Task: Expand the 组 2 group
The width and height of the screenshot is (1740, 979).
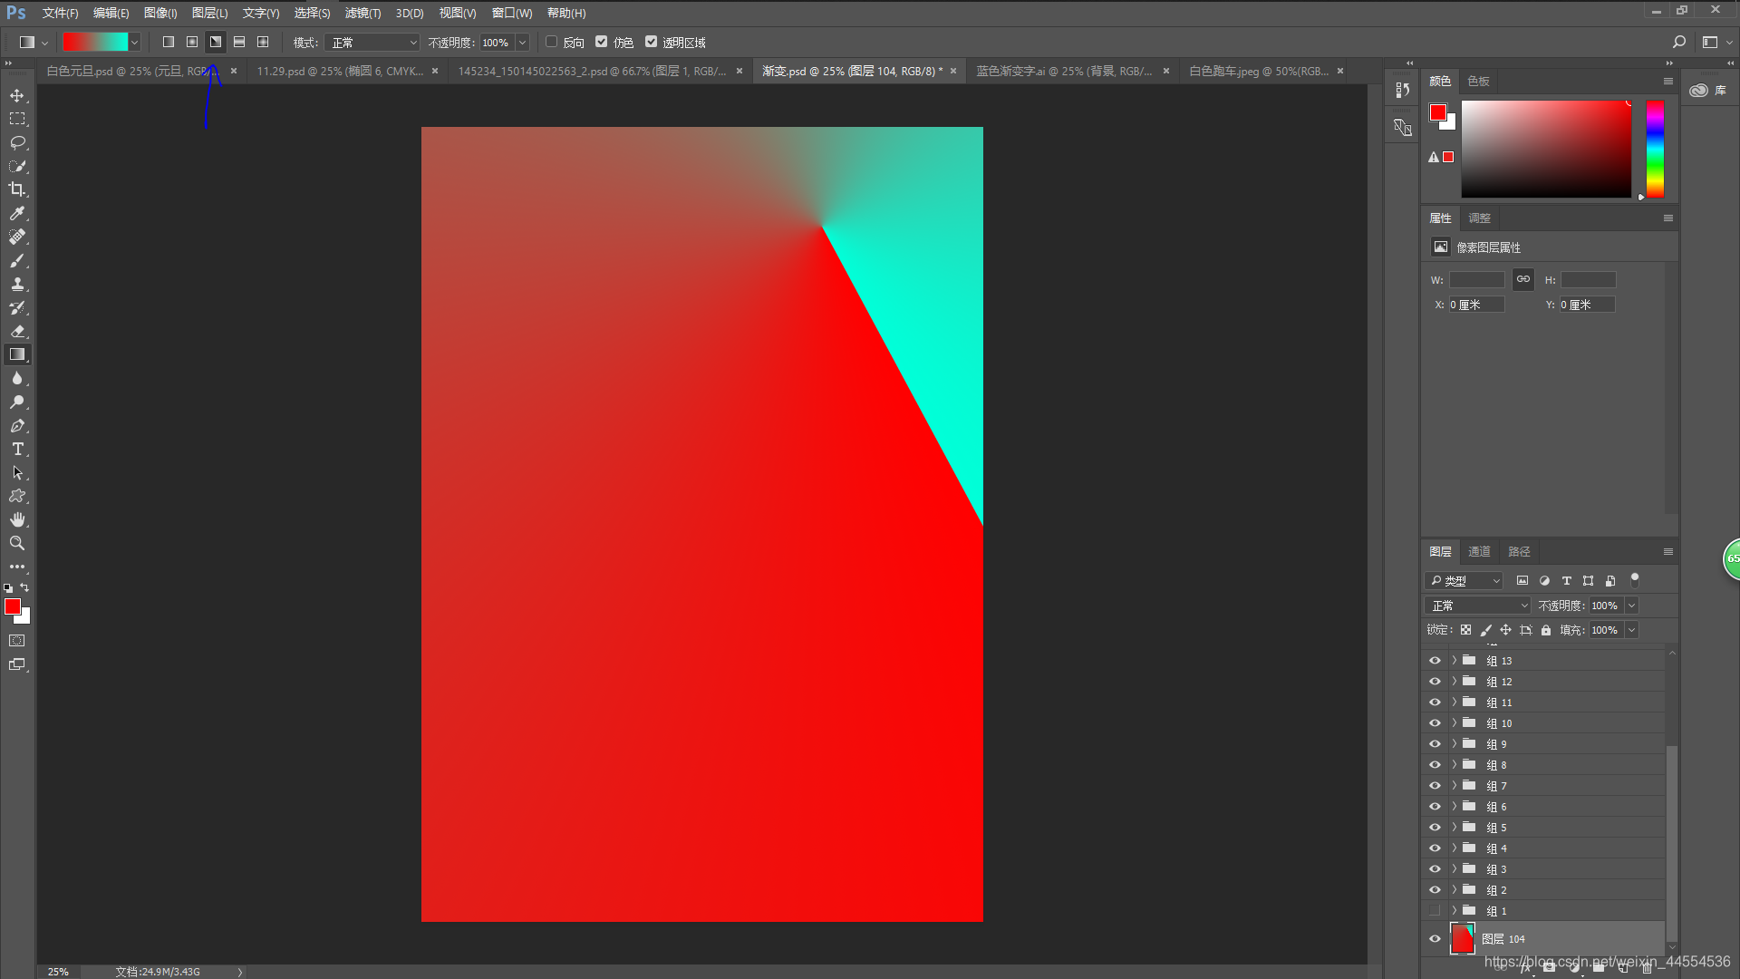Action: pyautogui.click(x=1454, y=890)
